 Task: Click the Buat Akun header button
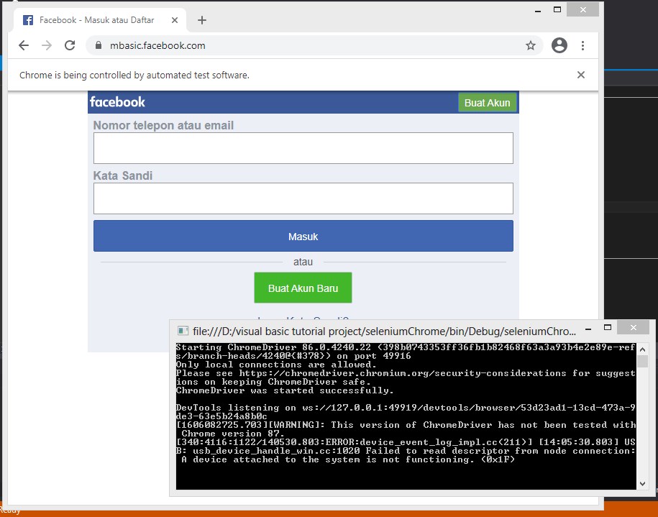(487, 103)
